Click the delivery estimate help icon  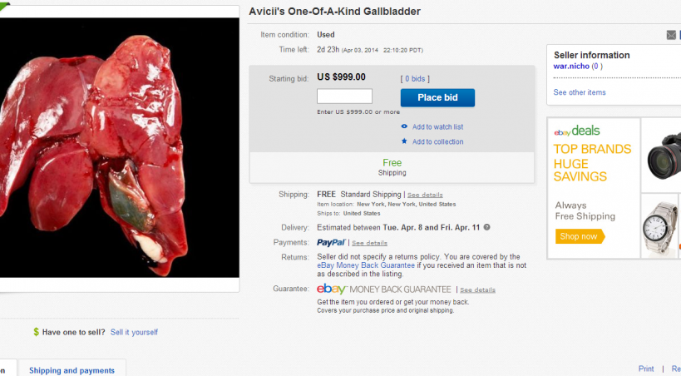click(x=487, y=227)
